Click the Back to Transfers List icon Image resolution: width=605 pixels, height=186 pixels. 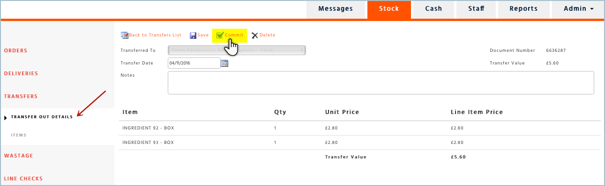tap(124, 35)
